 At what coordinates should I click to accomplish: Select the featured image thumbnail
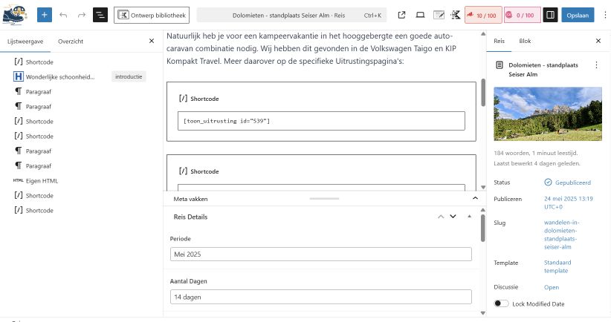pyautogui.click(x=547, y=114)
